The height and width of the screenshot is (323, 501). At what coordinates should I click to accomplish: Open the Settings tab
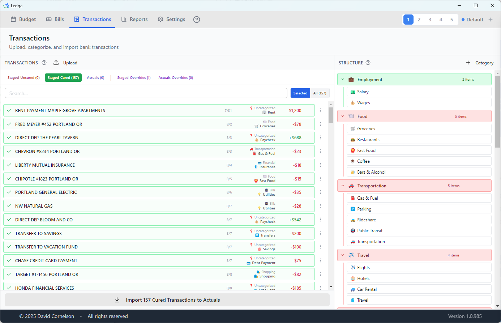171,20
